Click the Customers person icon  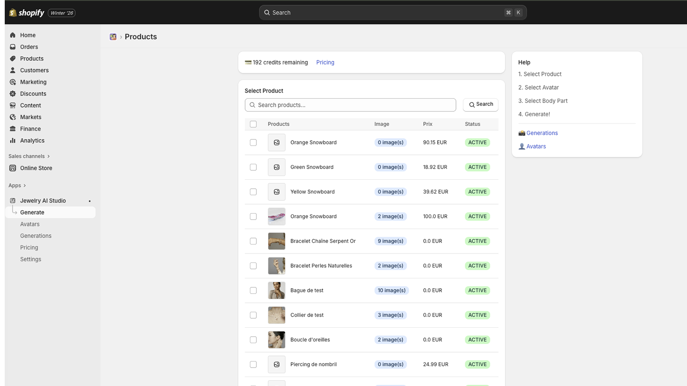click(x=13, y=70)
